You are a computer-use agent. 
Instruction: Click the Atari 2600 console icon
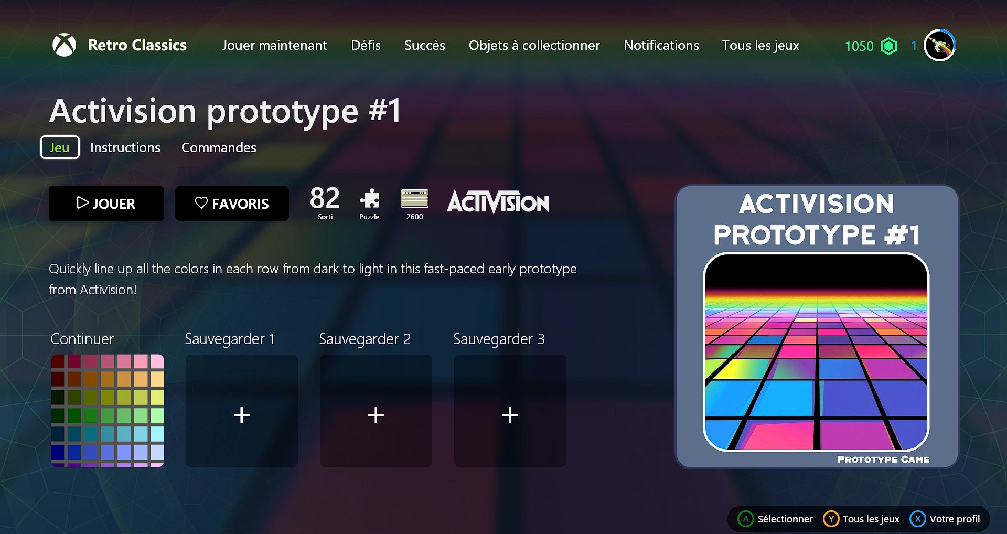coord(414,199)
